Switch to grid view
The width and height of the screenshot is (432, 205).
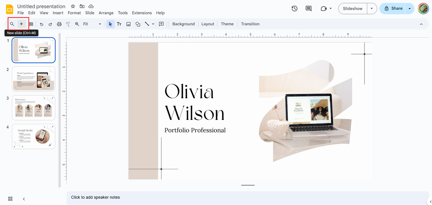point(10,199)
